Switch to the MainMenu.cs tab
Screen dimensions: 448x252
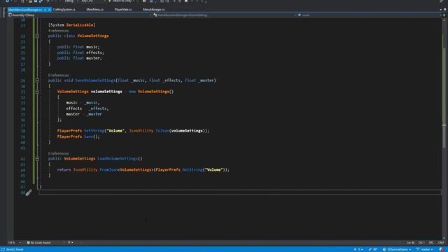pyautogui.click(x=95, y=9)
